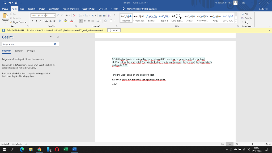
Task: Open Excel from the taskbar
Action: click(x=66, y=149)
